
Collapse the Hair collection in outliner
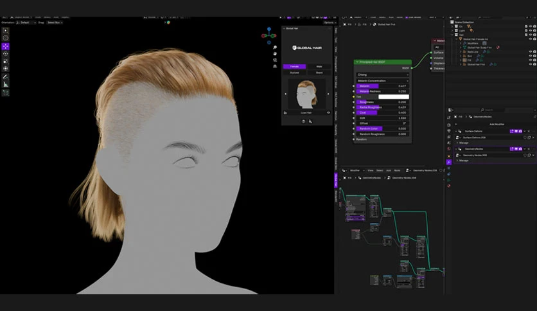tap(452, 35)
